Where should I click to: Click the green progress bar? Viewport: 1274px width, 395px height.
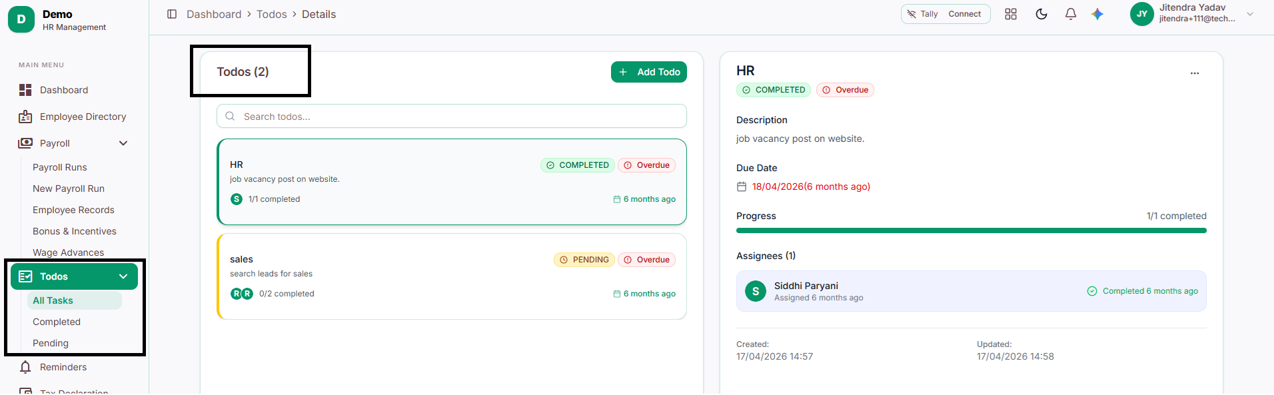971,230
